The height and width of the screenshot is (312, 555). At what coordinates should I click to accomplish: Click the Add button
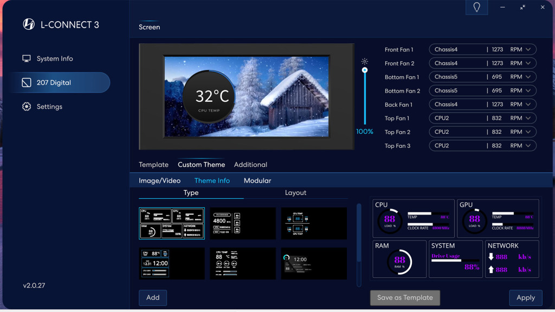[152, 297]
